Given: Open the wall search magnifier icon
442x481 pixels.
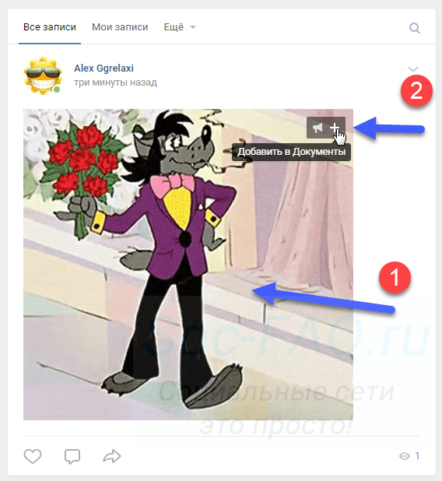Looking at the screenshot, I should (x=415, y=28).
